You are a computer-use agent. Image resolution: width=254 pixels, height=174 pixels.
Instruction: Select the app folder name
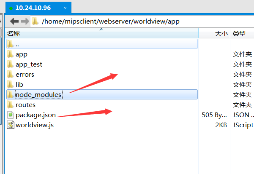[22, 54]
